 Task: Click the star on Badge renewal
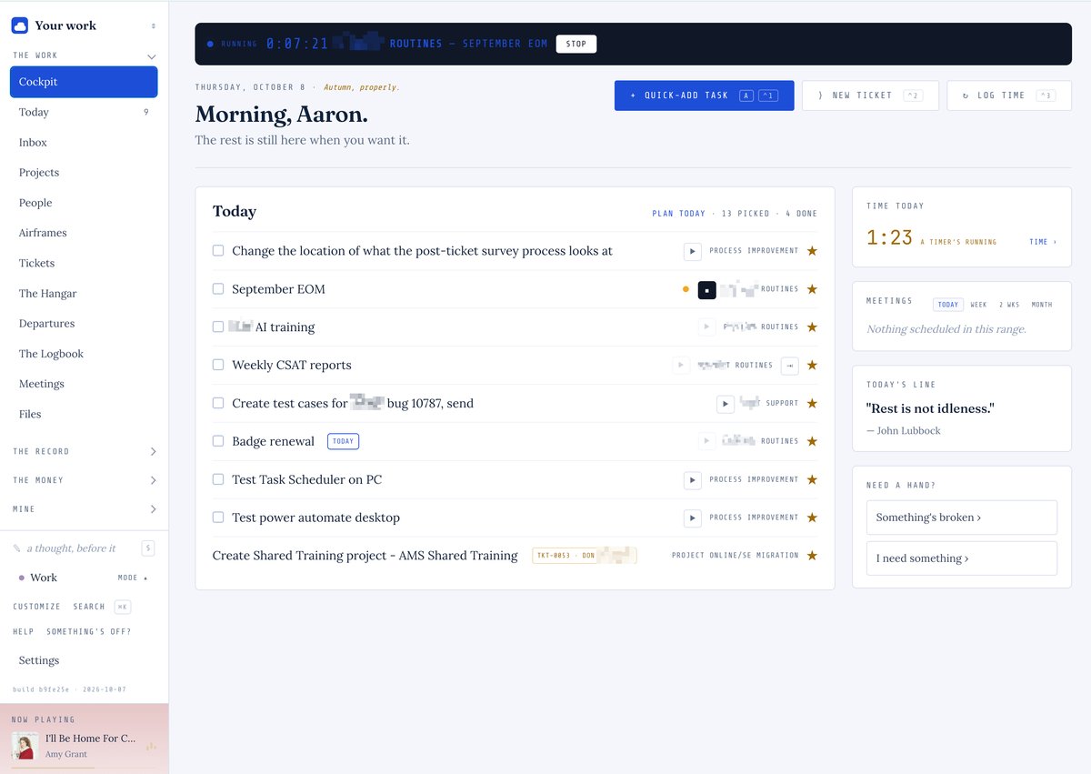coord(812,441)
